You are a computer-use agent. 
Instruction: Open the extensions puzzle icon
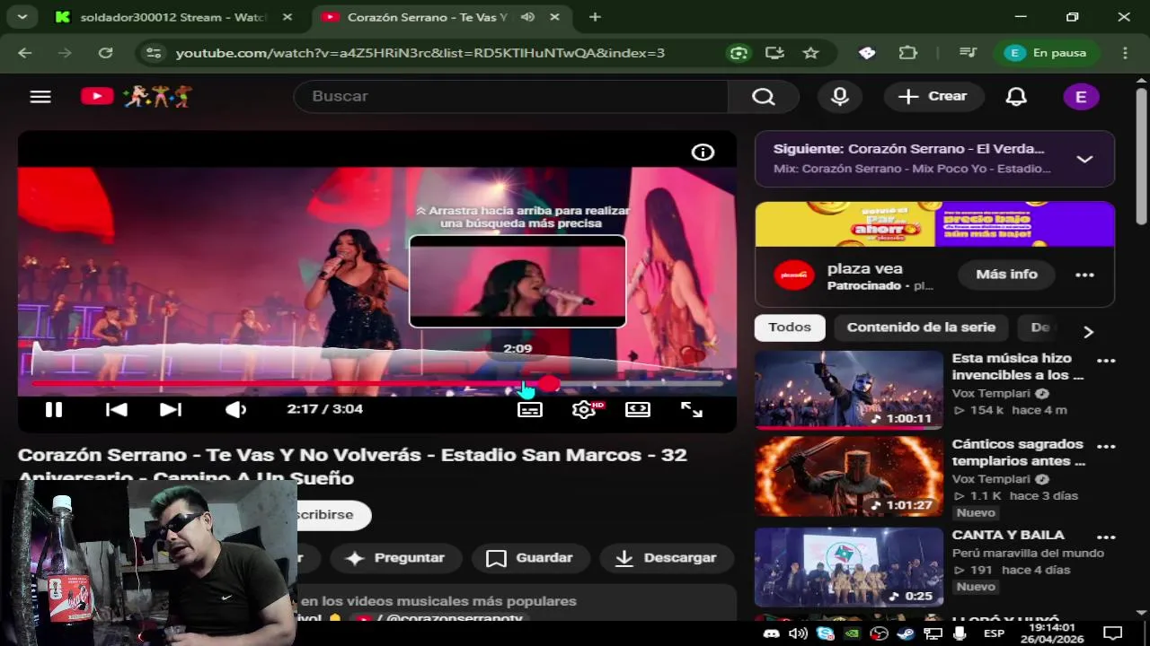click(908, 53)
